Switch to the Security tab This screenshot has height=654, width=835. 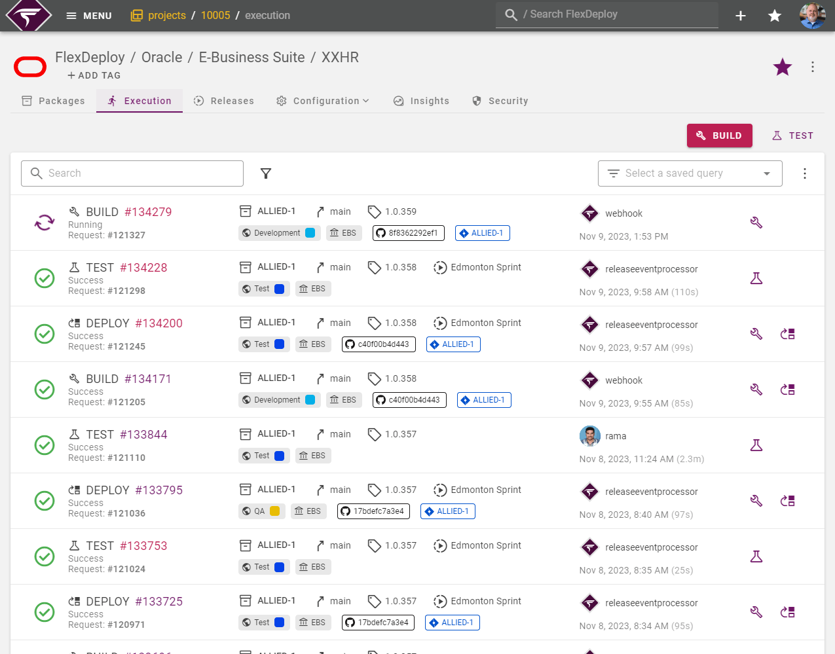click(500, 101)
